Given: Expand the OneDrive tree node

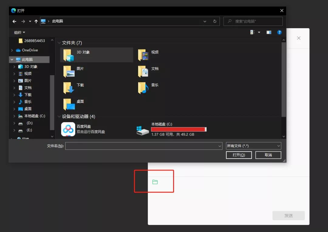Looking at the screenshot, I should [x=12, y=50].
